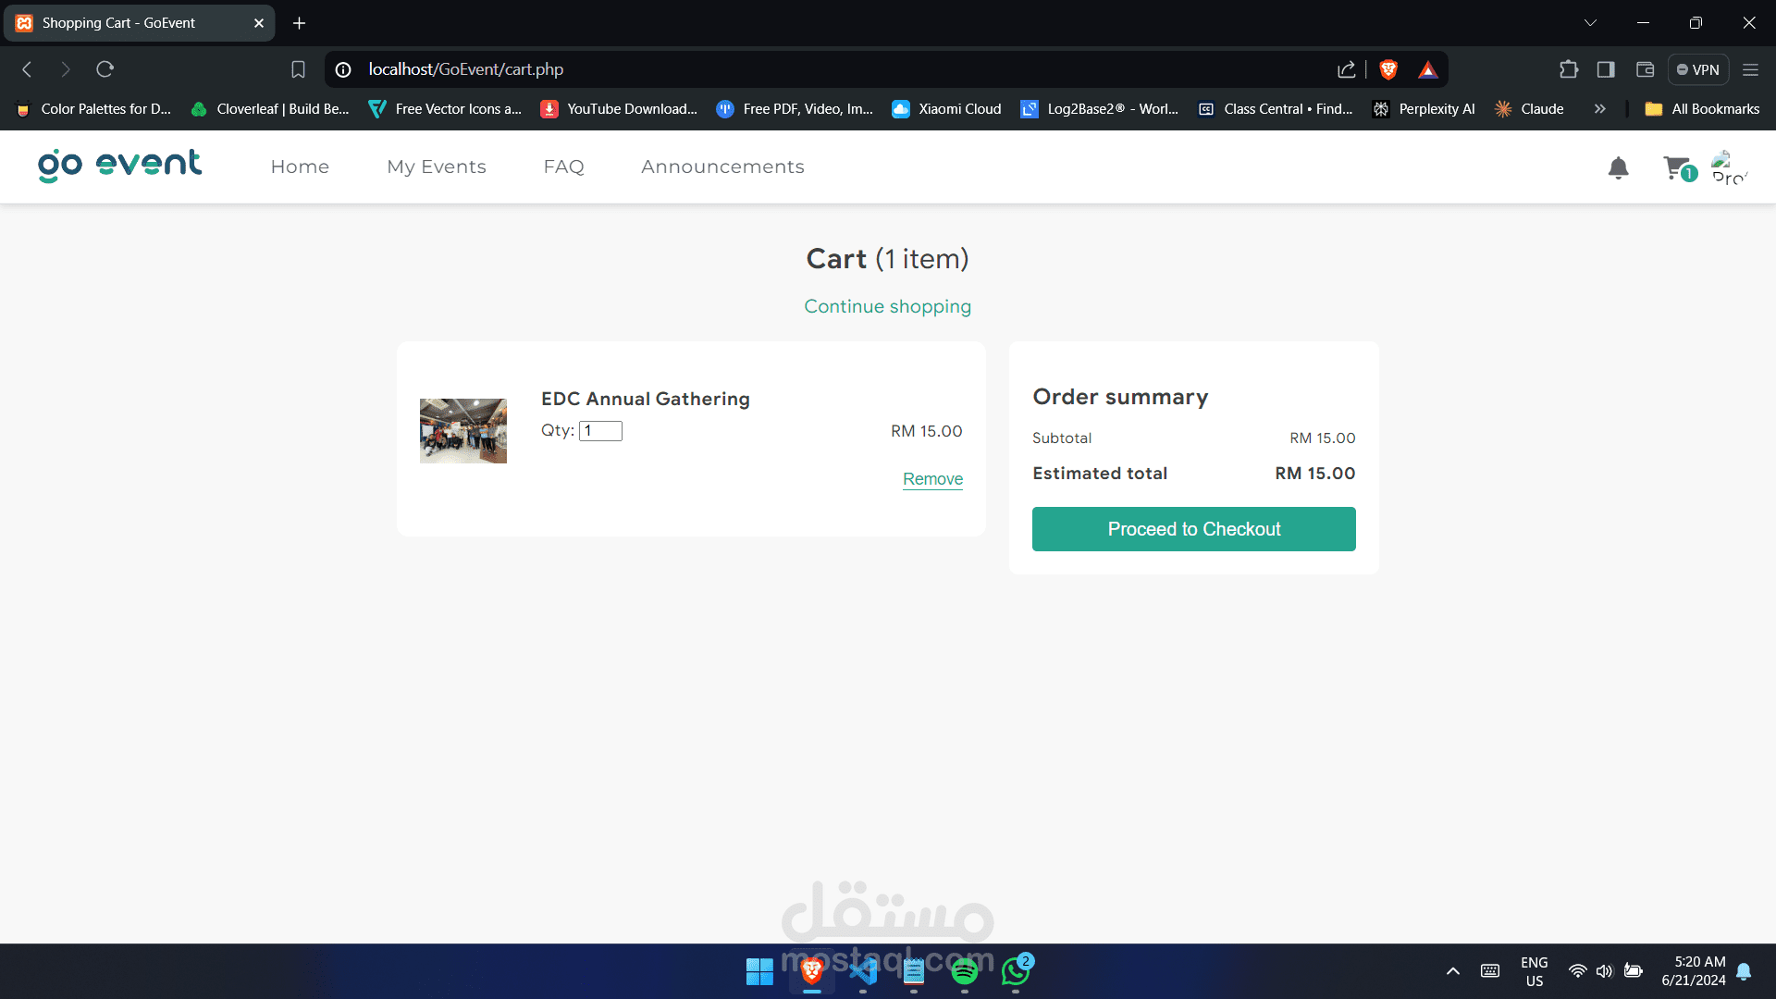Open the Announcements nav link
The image size is (1776, 999).
click(x=722, y=166)
